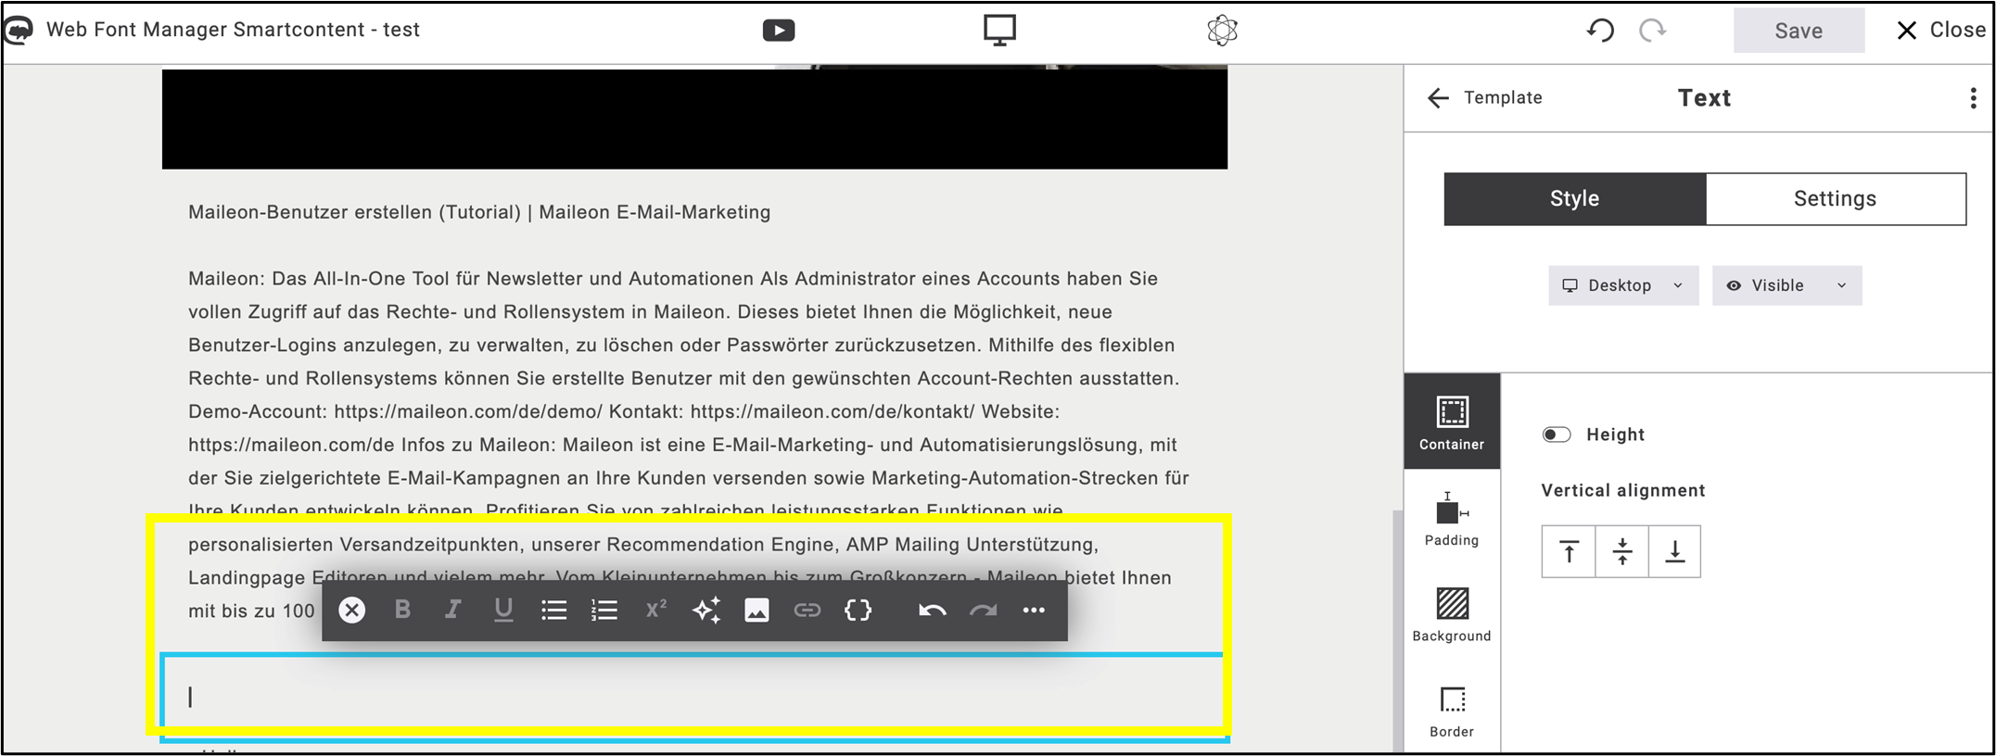The image size is (1996, 756).
Task: Open the AI sparkle assistant tool
Action: pyautogui.click(x=706, y=610)
